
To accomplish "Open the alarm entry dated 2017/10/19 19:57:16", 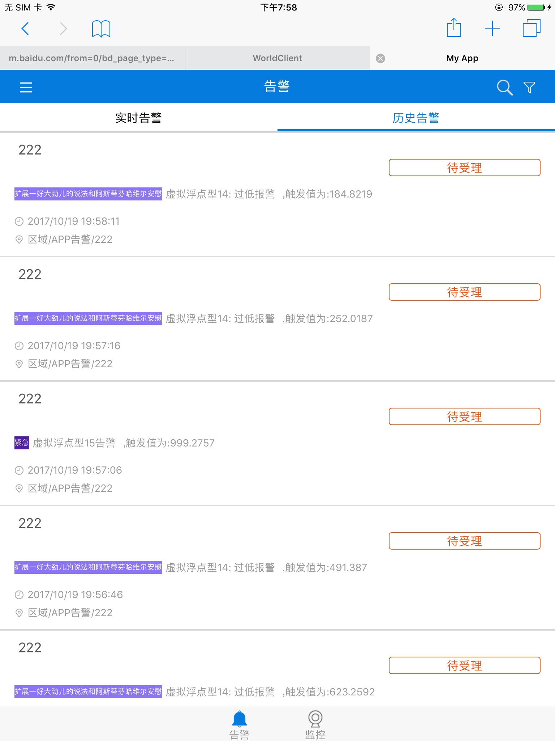I will click(x=277, y=319).
